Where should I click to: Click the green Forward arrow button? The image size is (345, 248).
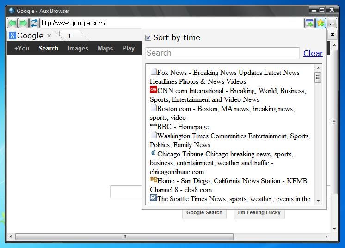click(x=23, y=23)
